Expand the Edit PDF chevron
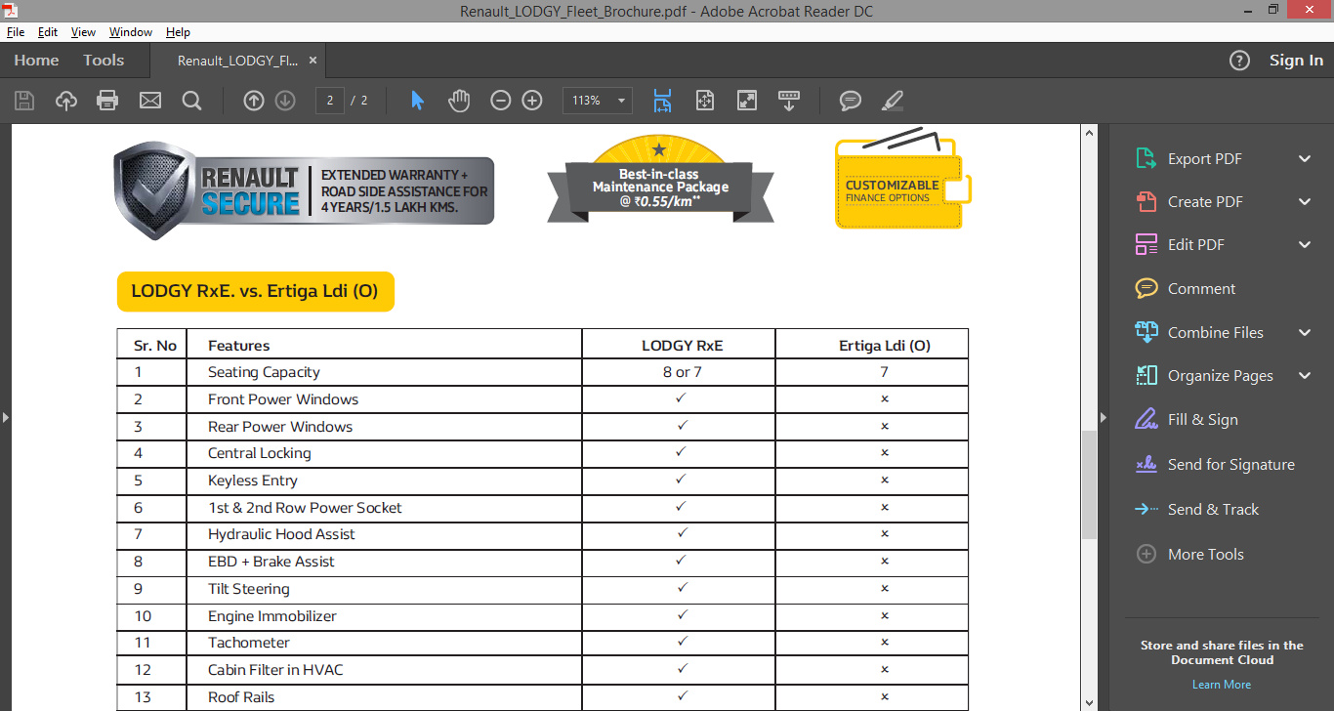 pos(1305,245)
